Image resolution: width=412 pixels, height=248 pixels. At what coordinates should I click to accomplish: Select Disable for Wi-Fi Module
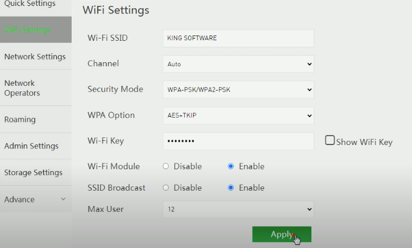pyautogui.click(x=166, y=166)
